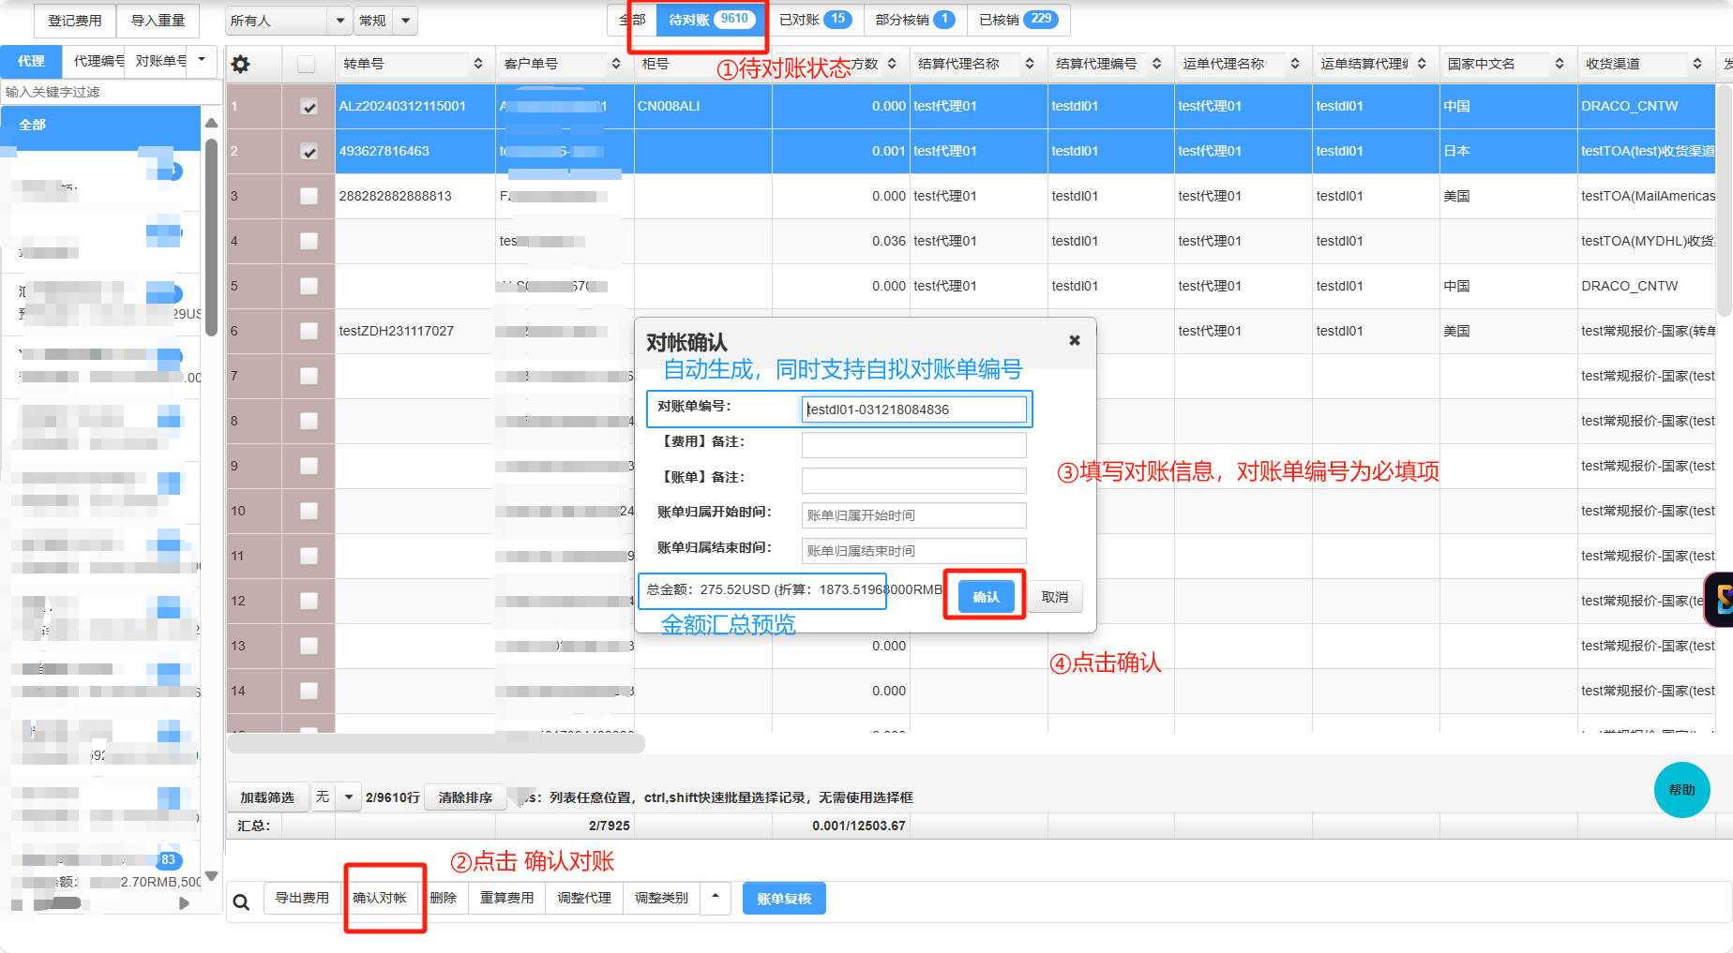Click the gear settings icon in table header

tap(241, 64)
